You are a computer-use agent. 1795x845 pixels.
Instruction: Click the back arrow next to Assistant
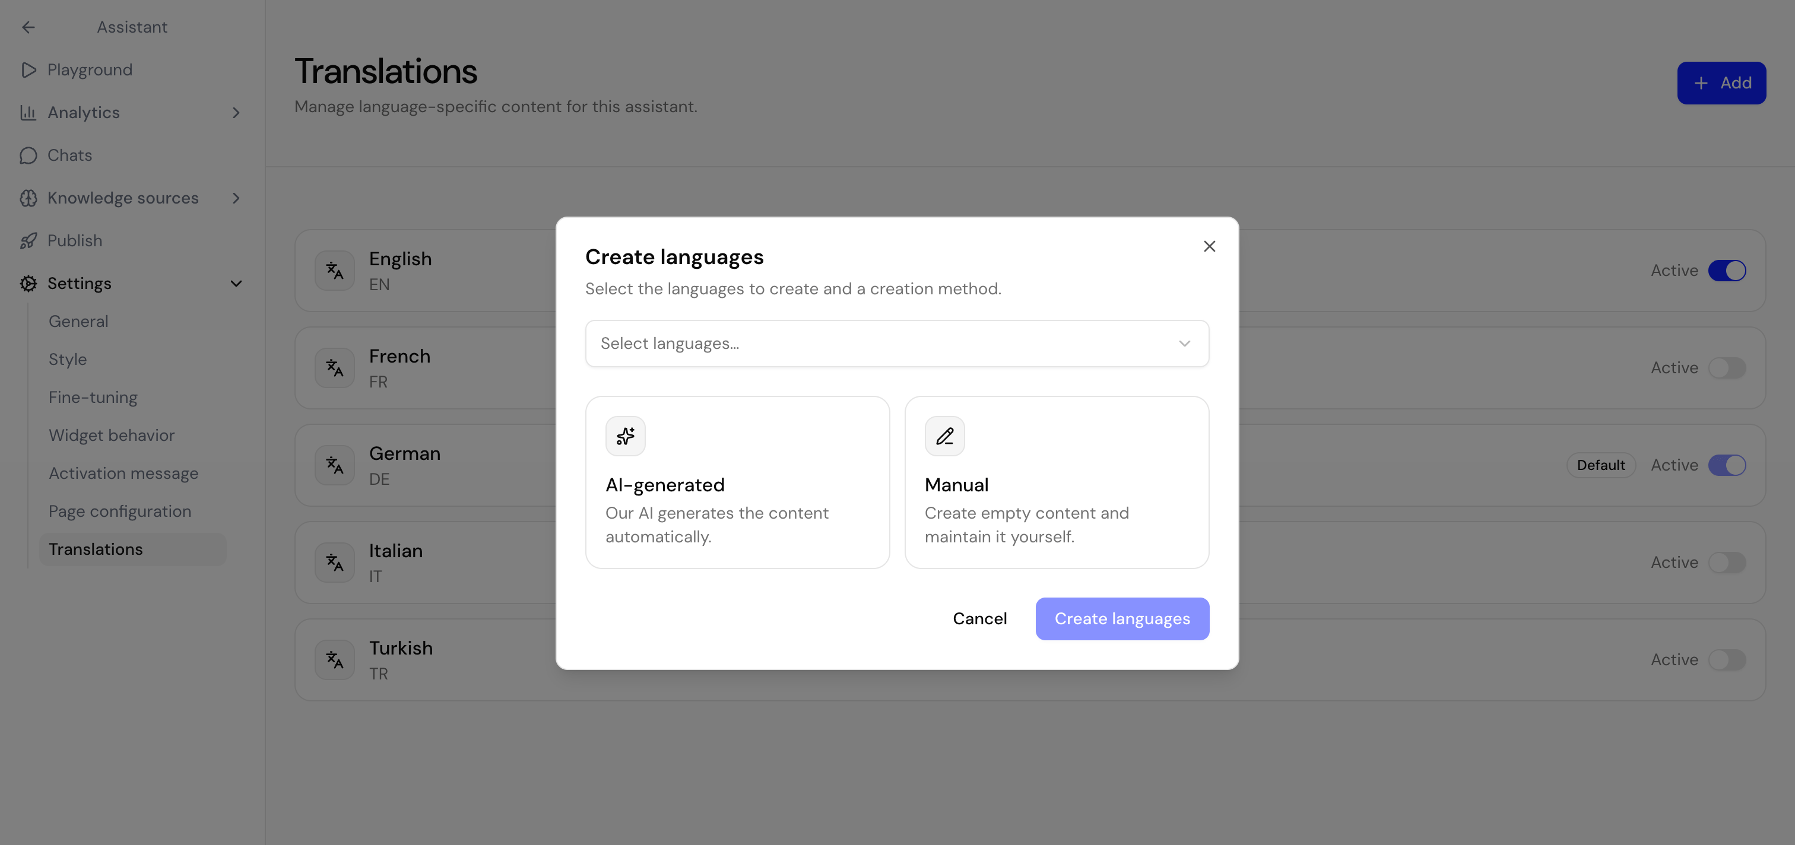click(x=28, y=27)
